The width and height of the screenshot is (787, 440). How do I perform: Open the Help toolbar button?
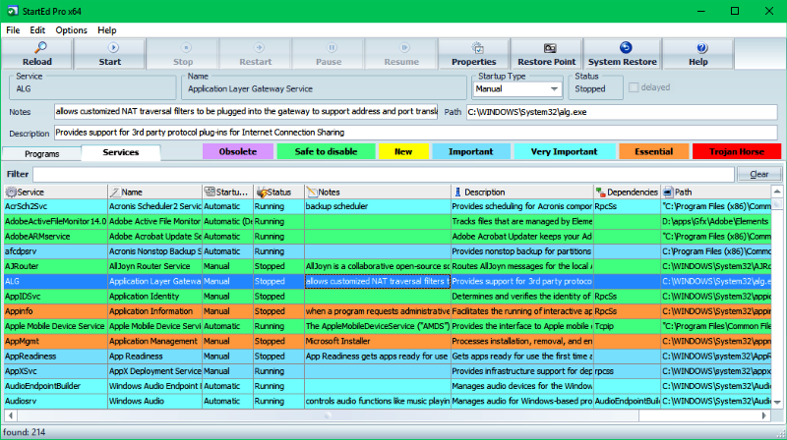(698, 54)
